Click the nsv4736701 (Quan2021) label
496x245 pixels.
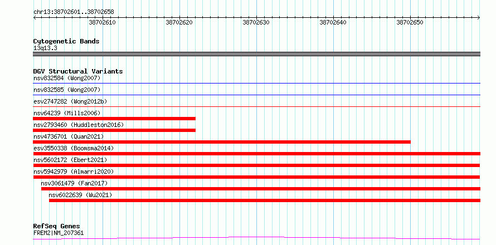(69, 136)
